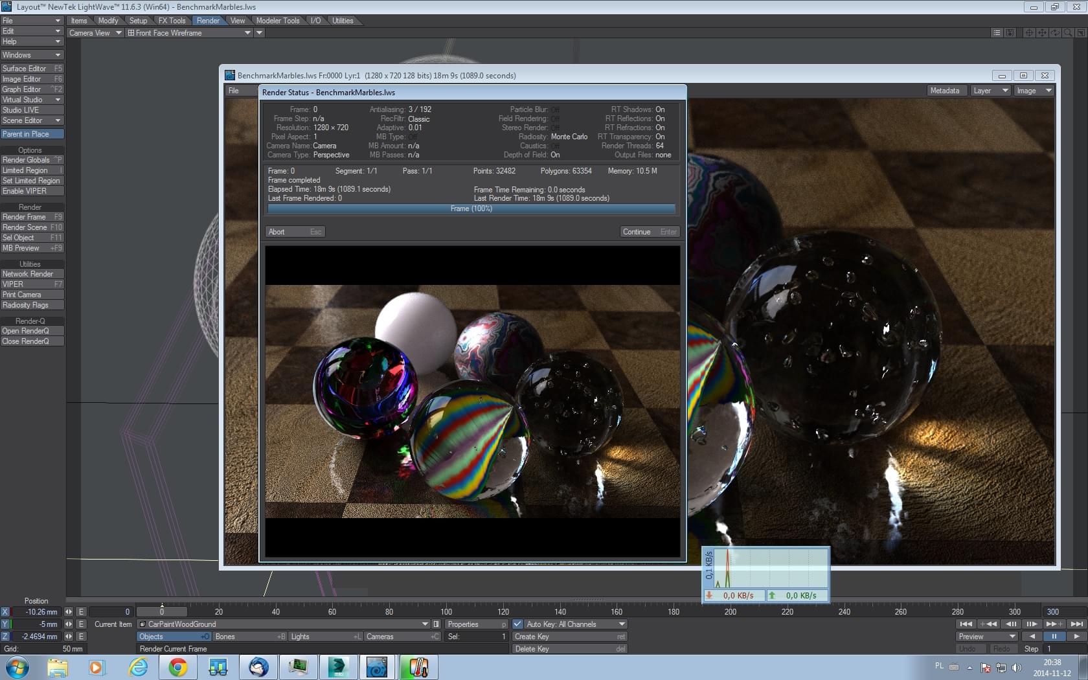The width and height of the screenshot is (1088, 680).
Task: Open Render Globals panel
Action: 32,160
